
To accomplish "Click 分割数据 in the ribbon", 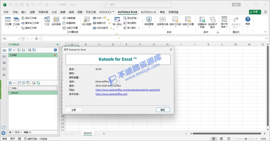I will coord(69,18).
